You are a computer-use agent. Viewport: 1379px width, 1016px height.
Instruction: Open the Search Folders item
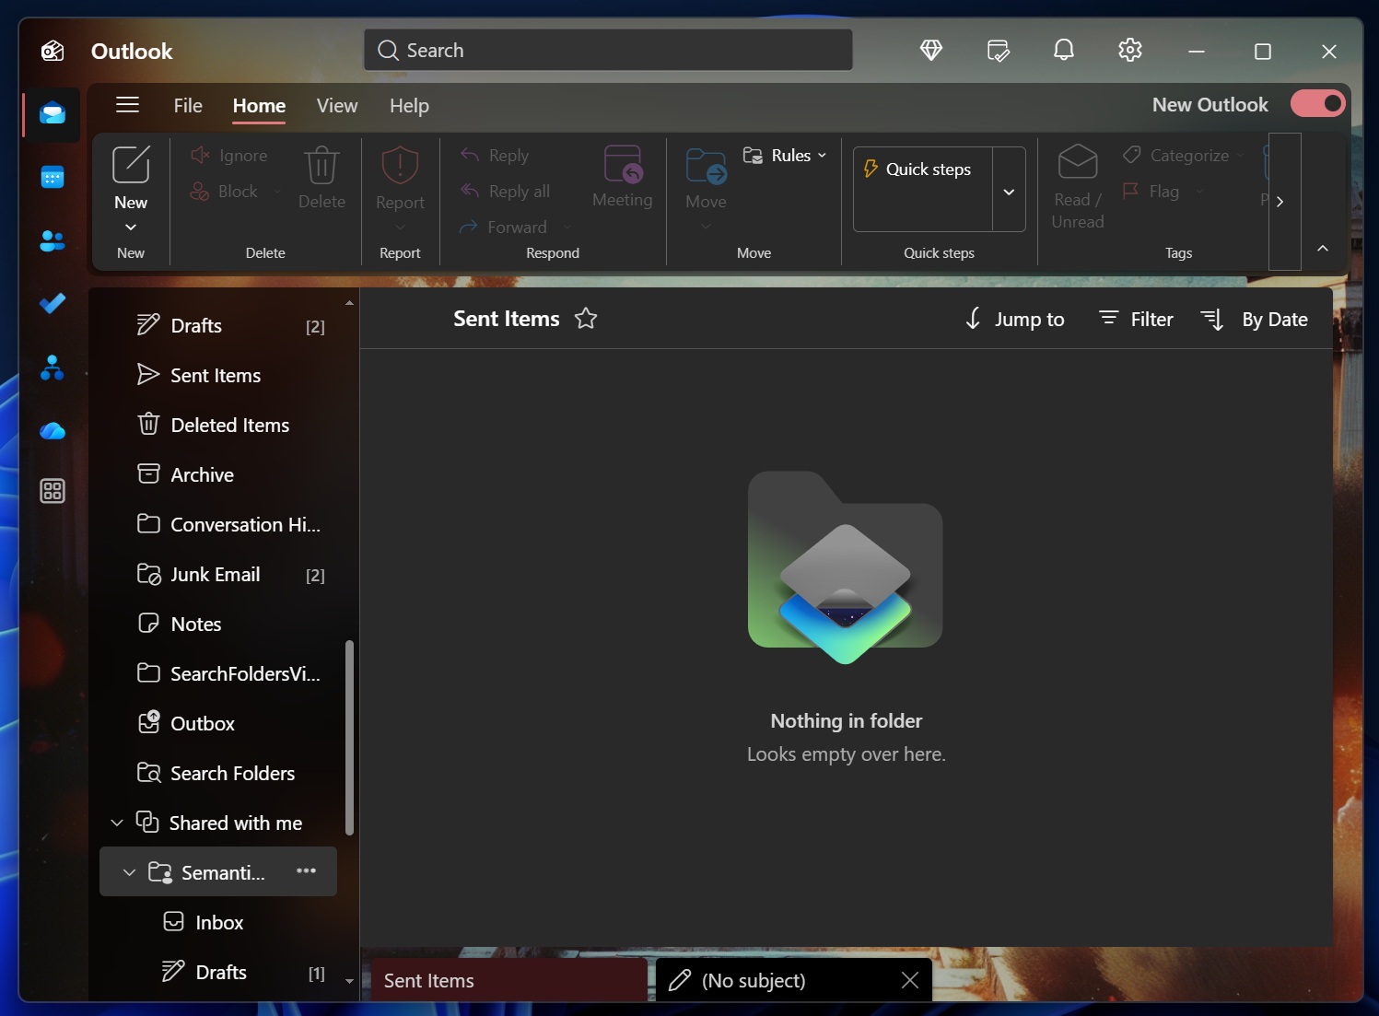click(219, 773)
